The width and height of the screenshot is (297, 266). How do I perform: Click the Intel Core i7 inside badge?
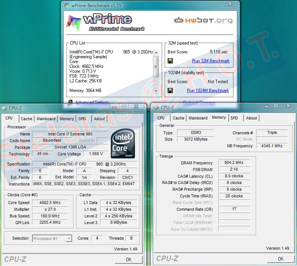click(x=123, y=144)
